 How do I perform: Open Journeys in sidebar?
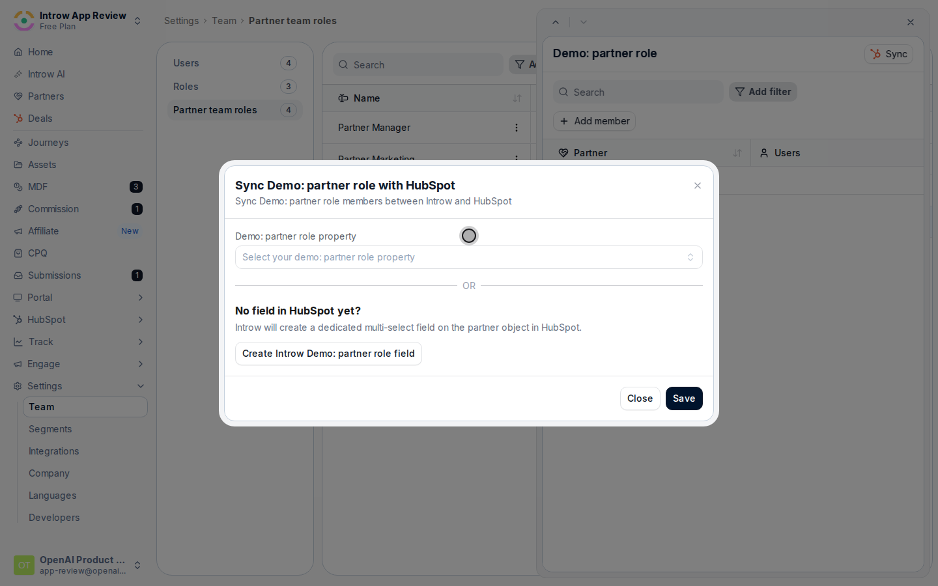point(48,143)
